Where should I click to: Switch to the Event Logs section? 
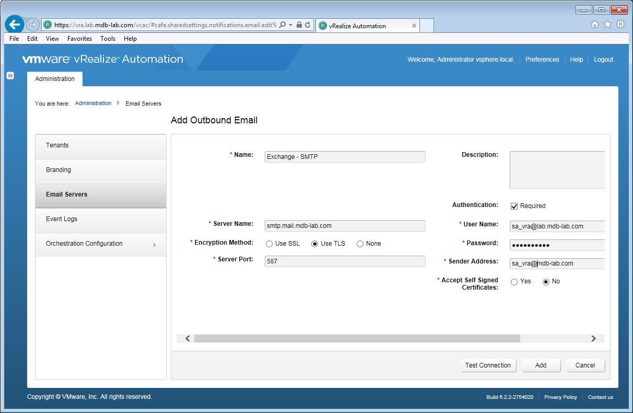click(x=100, y=220)
